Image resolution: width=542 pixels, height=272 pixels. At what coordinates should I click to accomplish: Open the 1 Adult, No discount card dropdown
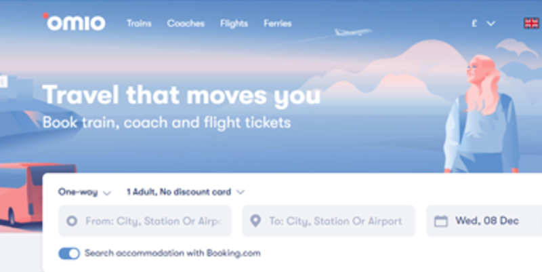pos(186,192)
